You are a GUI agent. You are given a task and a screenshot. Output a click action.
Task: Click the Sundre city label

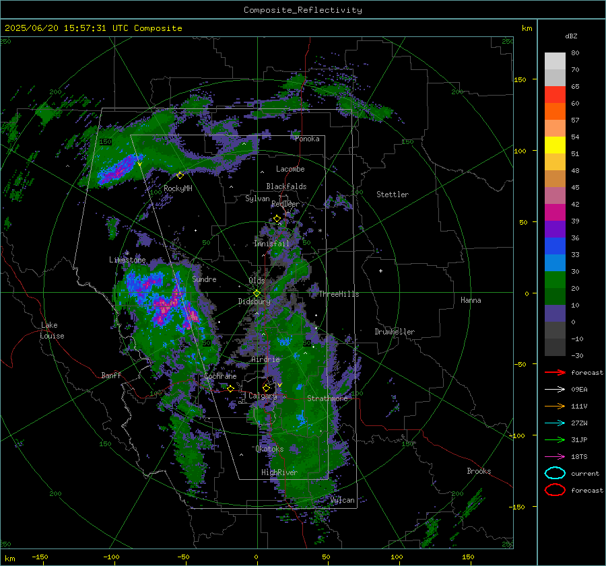point(205,279)
